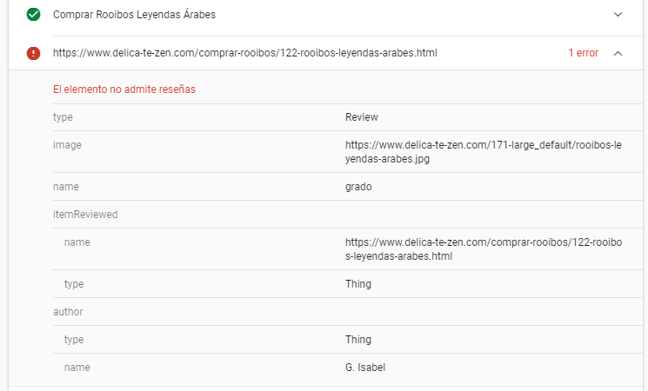Click the URL value under itemReviewed name
Viewport: 648px width, 391px height.
coord(483,249)
